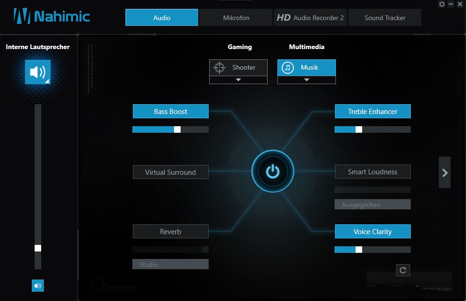
Task: Open settings via the gear icon
Action: coord(442,4)
